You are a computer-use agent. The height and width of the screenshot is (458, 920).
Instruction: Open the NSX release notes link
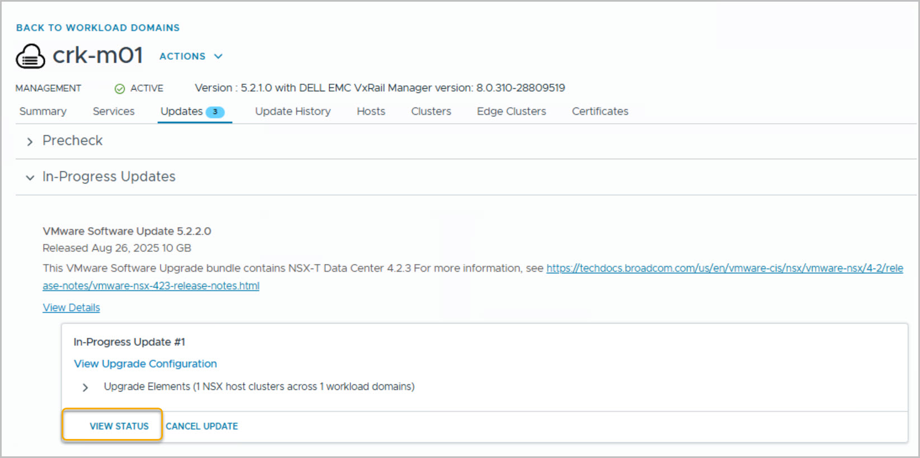(x=724, y=268)
